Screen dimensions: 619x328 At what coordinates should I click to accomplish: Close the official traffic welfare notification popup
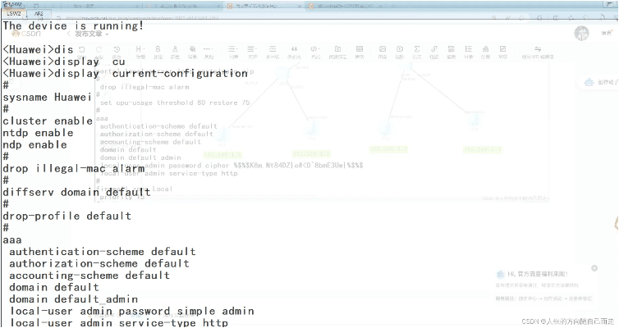pyautogui.click(x=594, y=268)
